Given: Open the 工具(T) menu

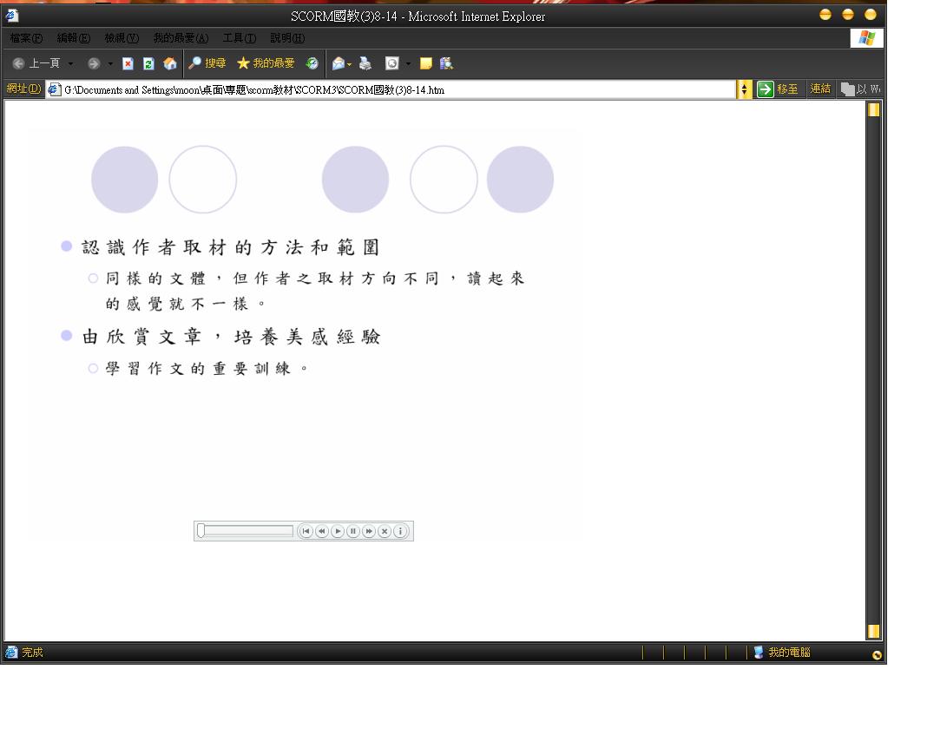Looking at the screenshot, I should [x=239, y=38].
